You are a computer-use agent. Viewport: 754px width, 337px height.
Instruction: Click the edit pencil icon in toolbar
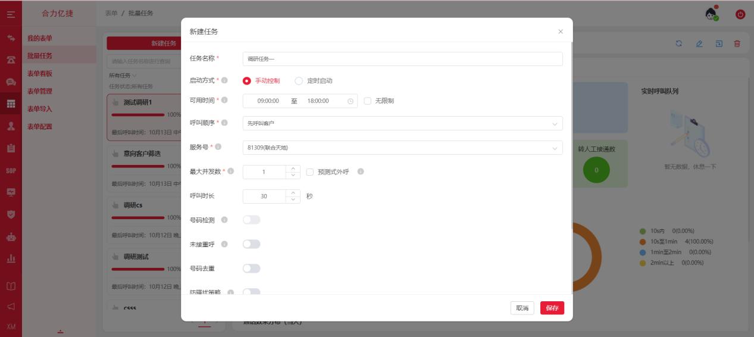pyautogui.click(x=699, y=43)
